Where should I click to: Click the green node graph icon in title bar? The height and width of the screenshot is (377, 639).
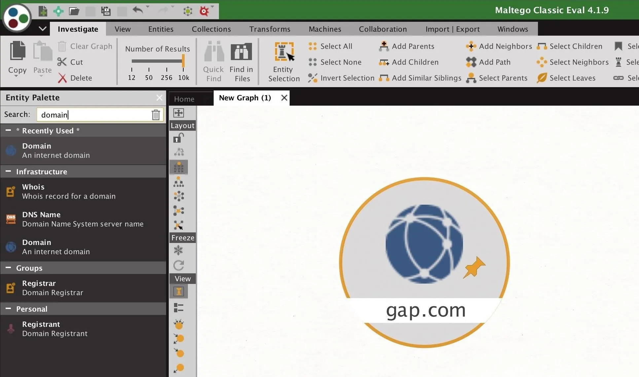[188, 11]
